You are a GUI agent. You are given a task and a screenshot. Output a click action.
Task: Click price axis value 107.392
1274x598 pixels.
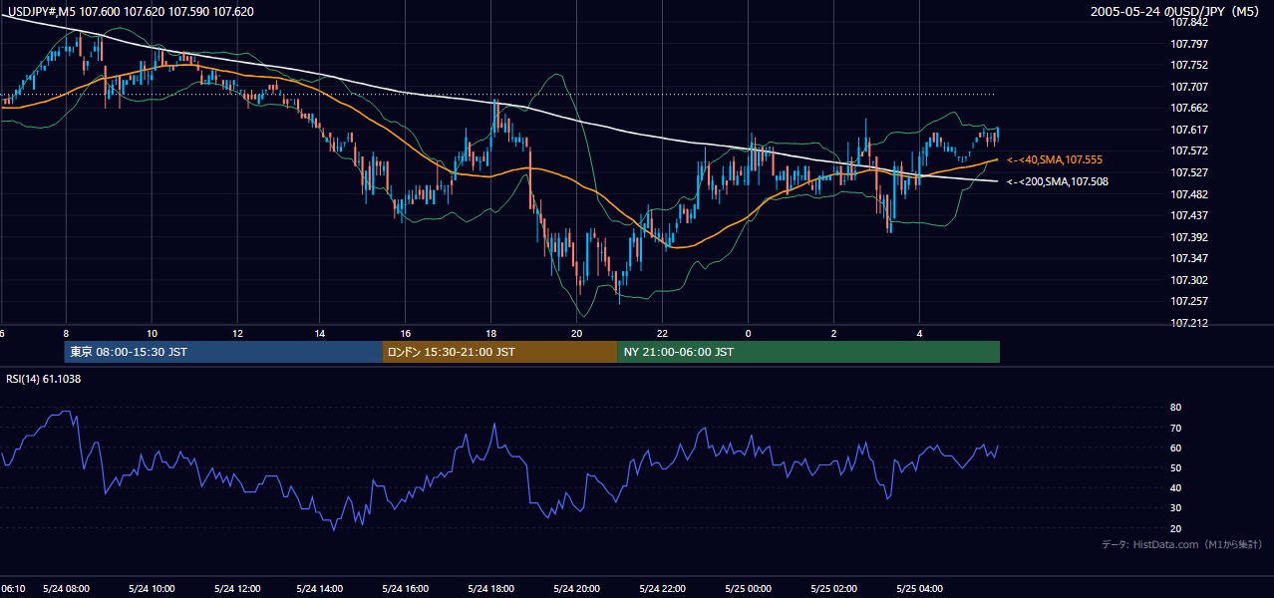tap(1188, 237)
